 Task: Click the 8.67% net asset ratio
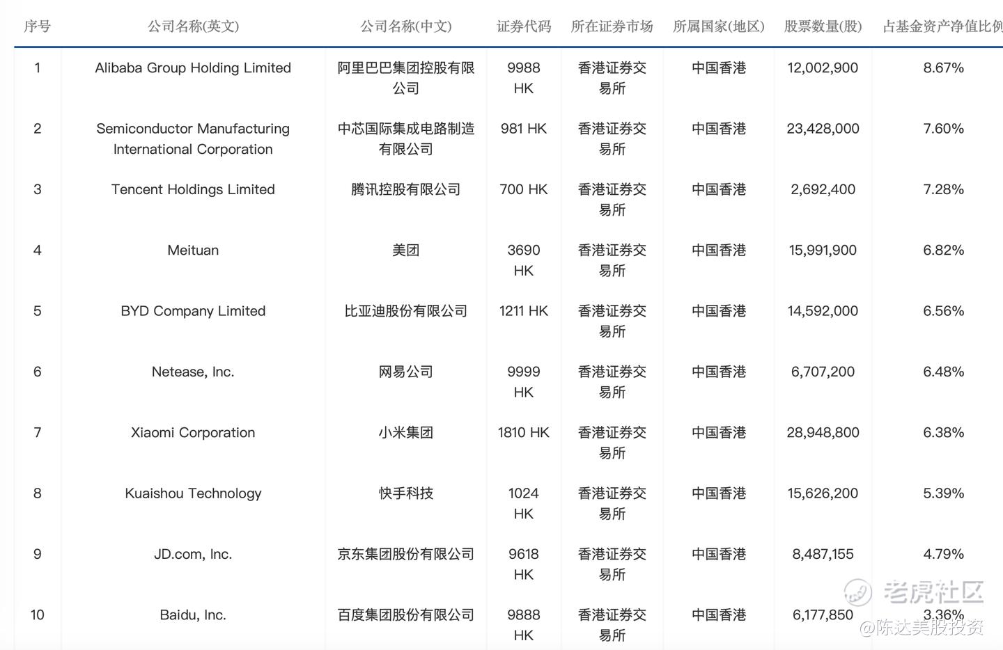(x=944, y=68)
